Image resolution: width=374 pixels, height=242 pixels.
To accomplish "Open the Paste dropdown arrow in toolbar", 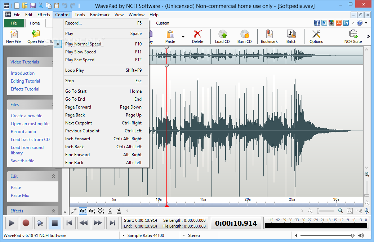I will (x=183, y=37).
